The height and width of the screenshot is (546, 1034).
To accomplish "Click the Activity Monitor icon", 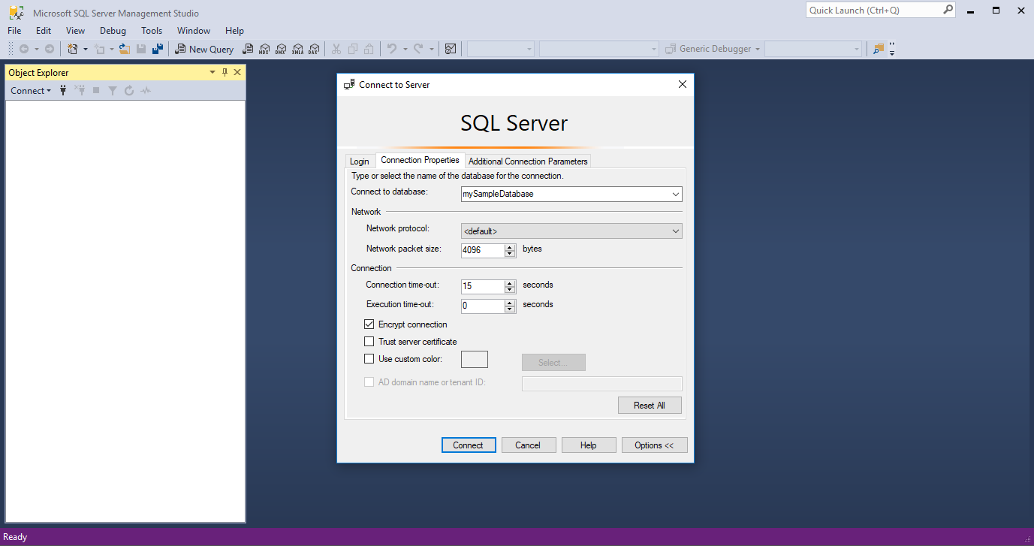I will (451, 49).
